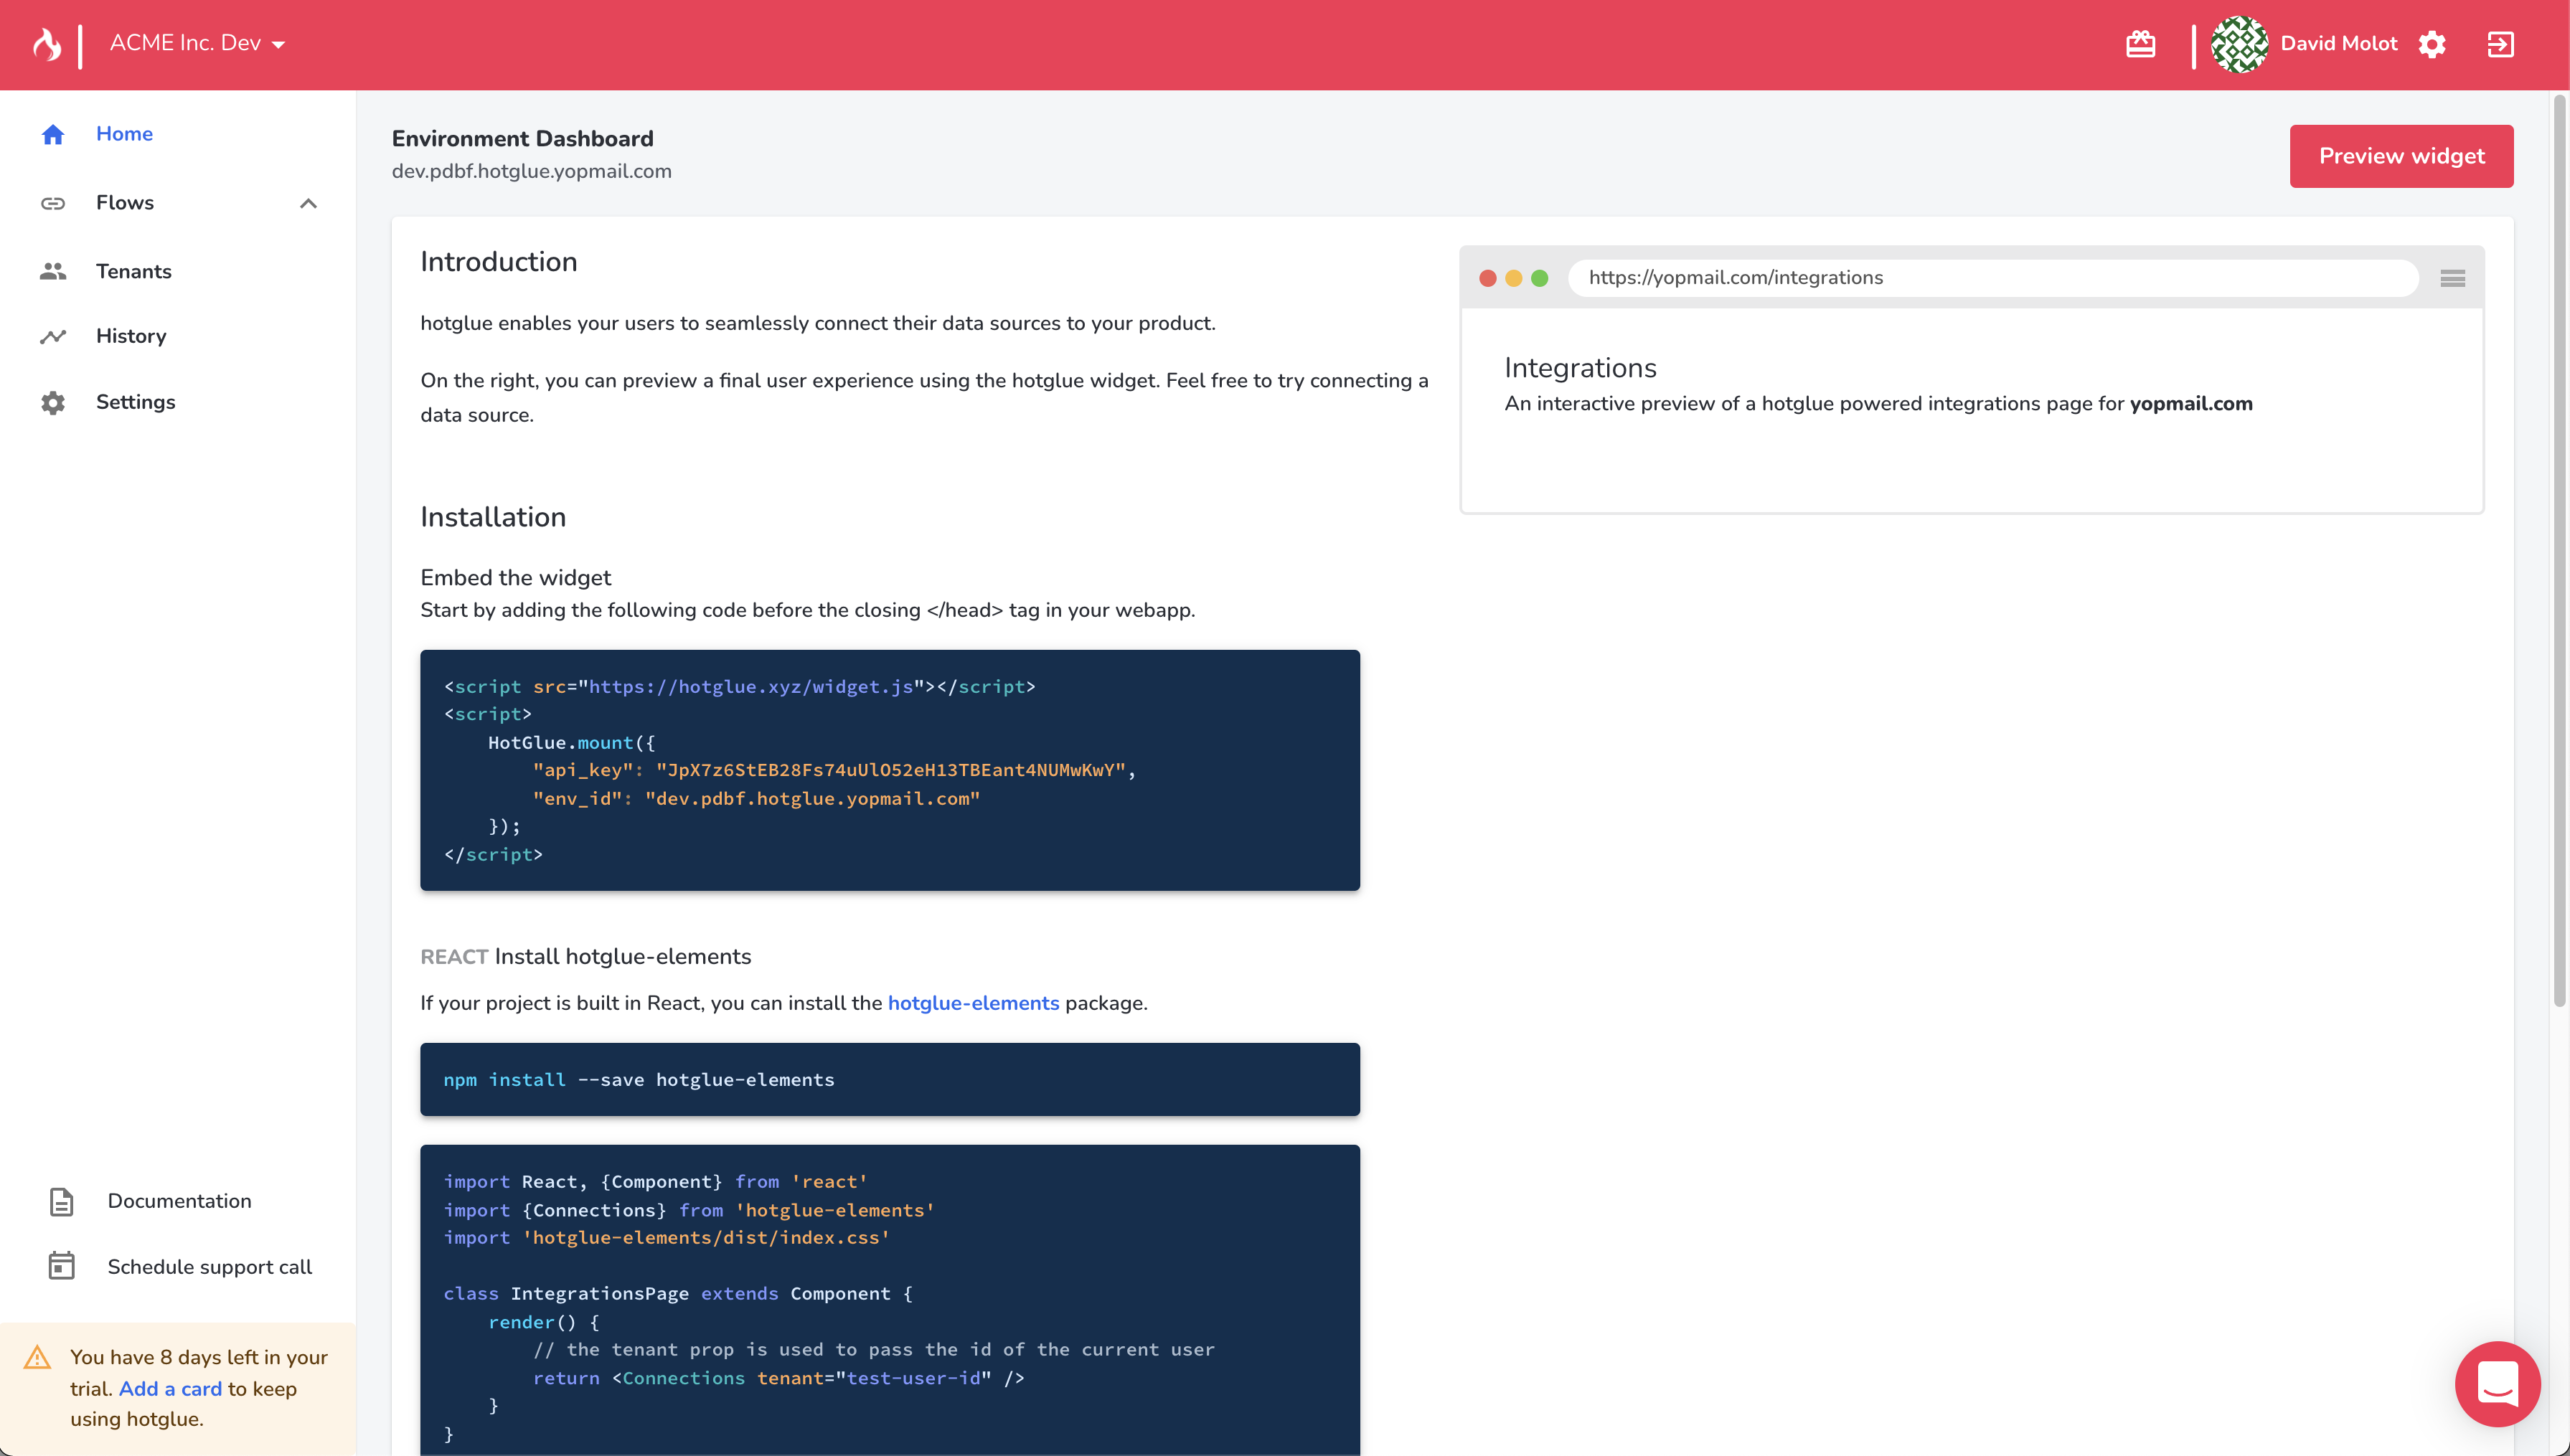Click the Add a card link
The height and width of the screenshot is (1456, 2570).
[170, 1388]
